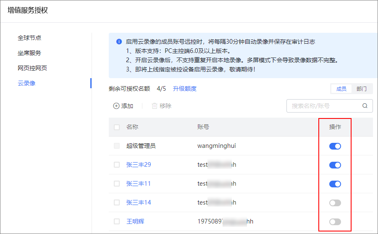This screenshot has height=234, width=378.
Task: Toggle cloud recording for 超级管理员
Action: click(335, 146)
